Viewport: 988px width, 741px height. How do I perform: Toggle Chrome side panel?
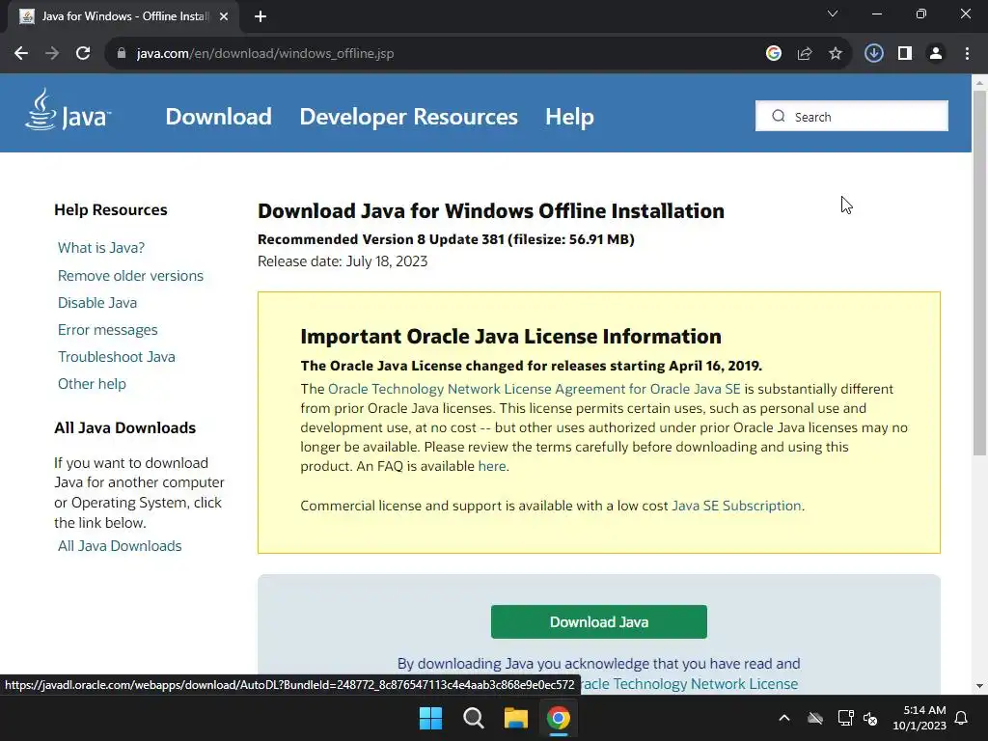coord(905,54)
